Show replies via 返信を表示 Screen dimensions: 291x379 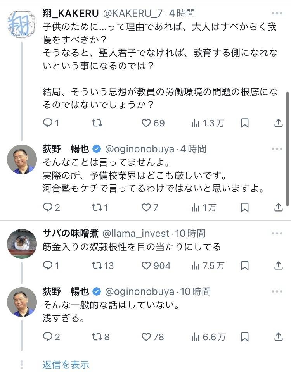tap(66, 365)
